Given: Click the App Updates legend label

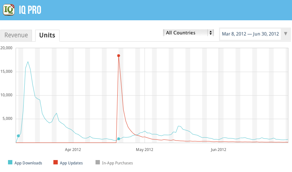Looking at the screenshot, I should pos(71,163).
